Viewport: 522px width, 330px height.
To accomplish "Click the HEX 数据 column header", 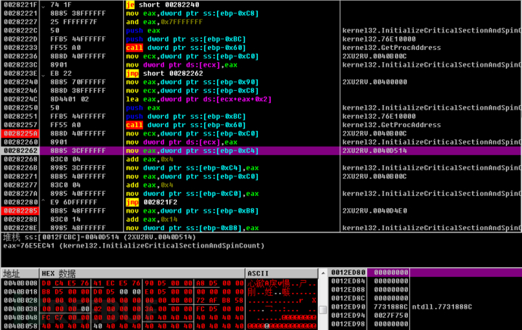I will [x=61, y=273].
